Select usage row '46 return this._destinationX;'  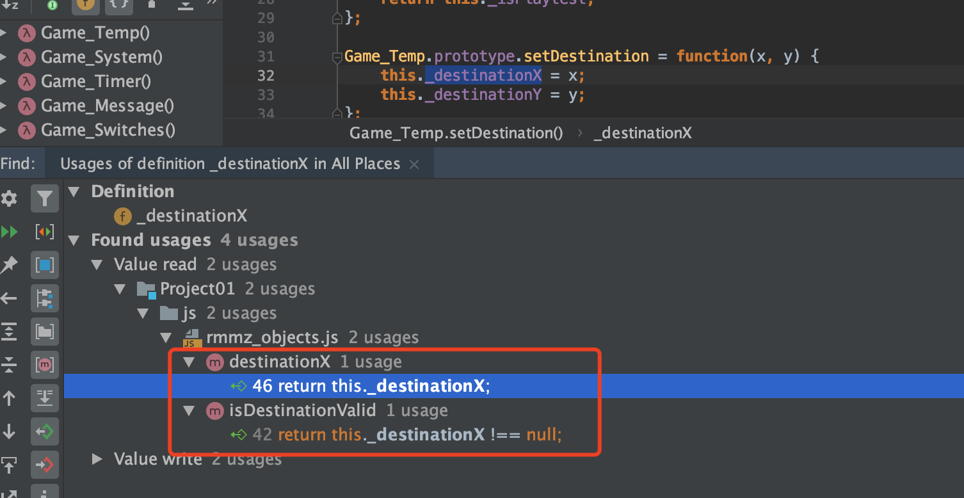pyautogui.click(x=514, y=386)
